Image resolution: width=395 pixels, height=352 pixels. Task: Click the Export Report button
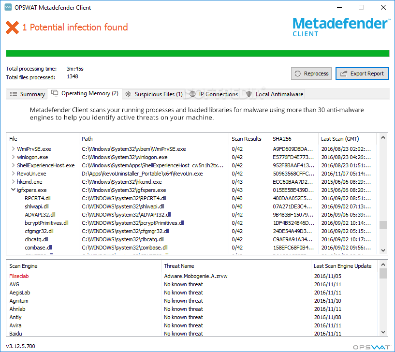point(362,73)
